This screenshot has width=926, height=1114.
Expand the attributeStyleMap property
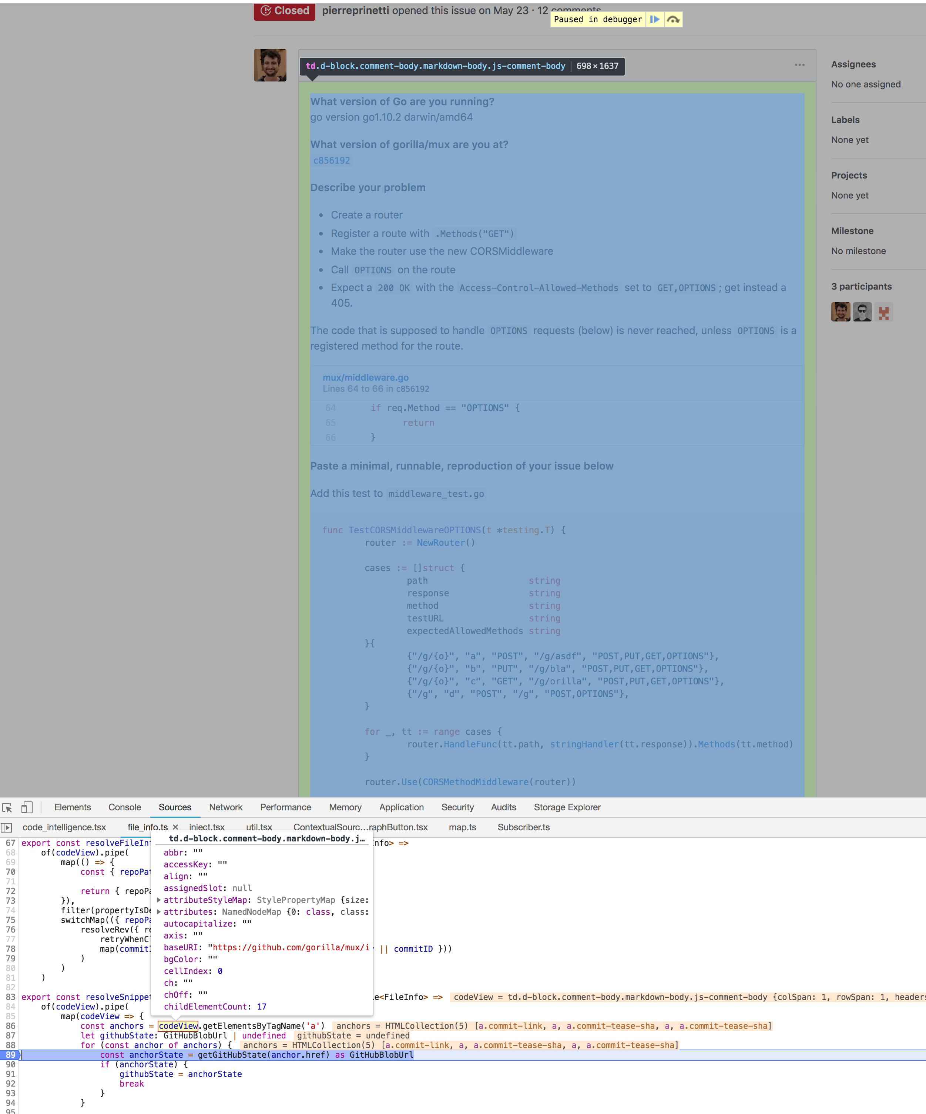point(159,900)
